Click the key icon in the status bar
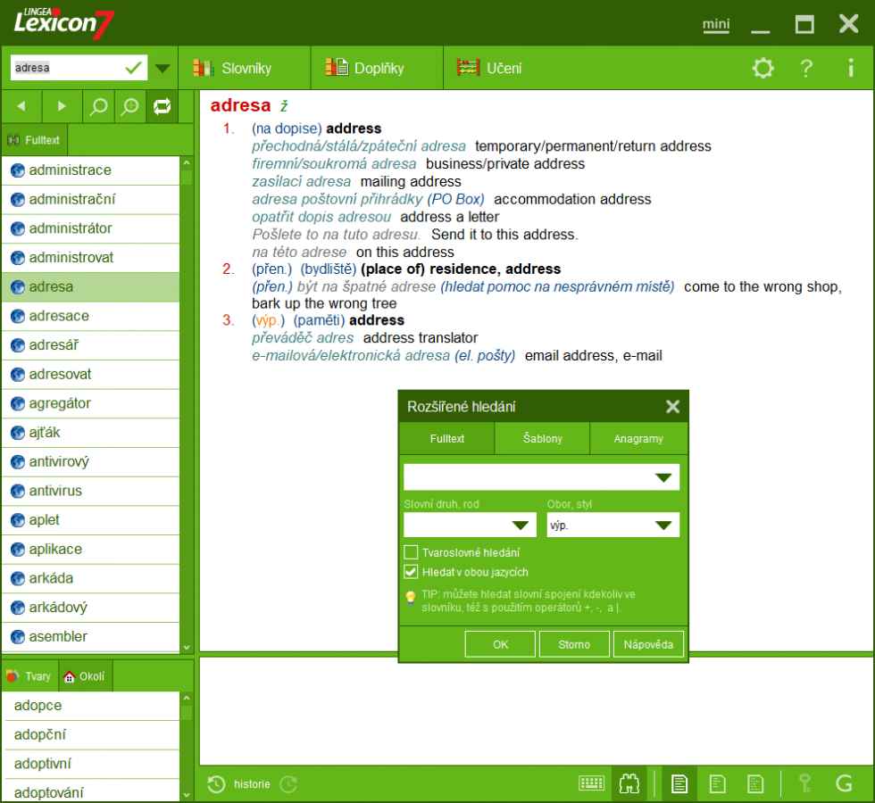This screenshot has width=875, height=803. tap(806, 783)
